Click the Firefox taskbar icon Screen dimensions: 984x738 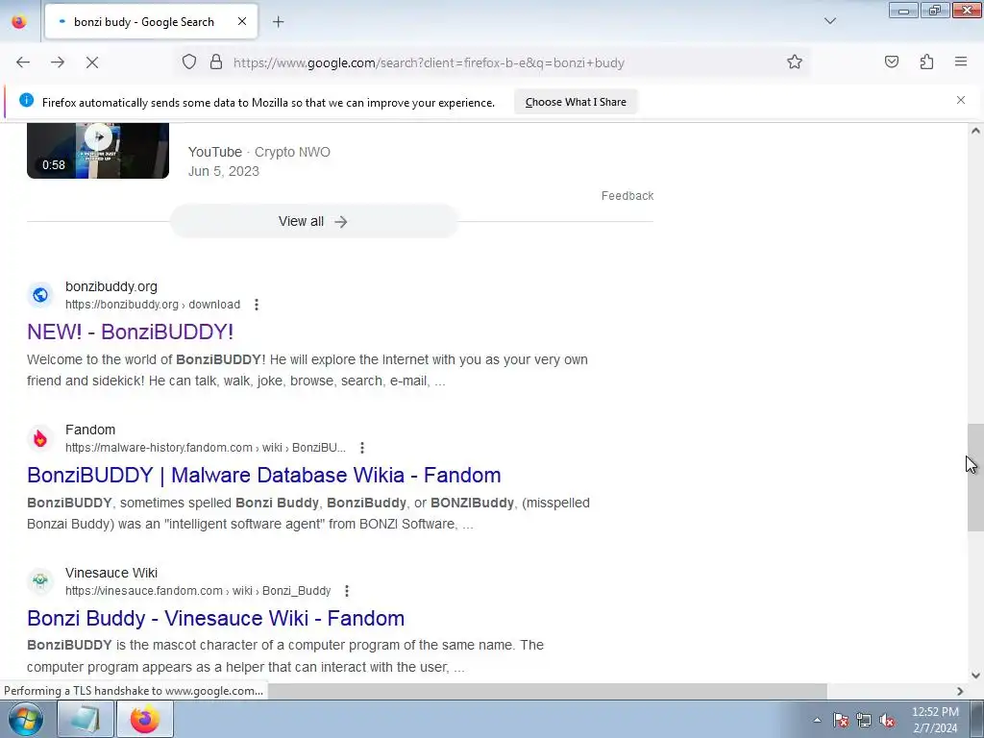coord(145,719)
